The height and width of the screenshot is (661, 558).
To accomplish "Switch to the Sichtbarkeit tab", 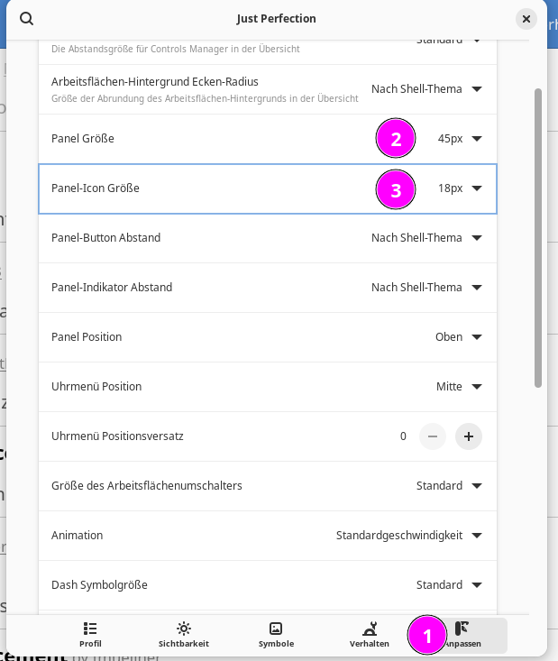I will pos(184,635).
